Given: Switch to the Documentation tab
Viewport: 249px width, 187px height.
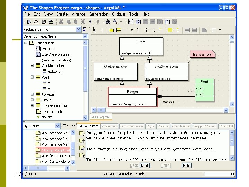Looking at the screenshot, I should tap(132, 126).
